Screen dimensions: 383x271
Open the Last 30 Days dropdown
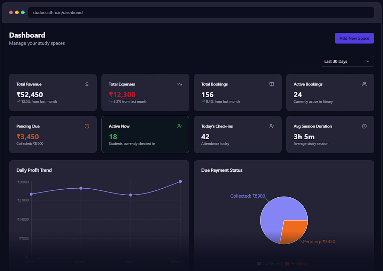tap(347, 61)
